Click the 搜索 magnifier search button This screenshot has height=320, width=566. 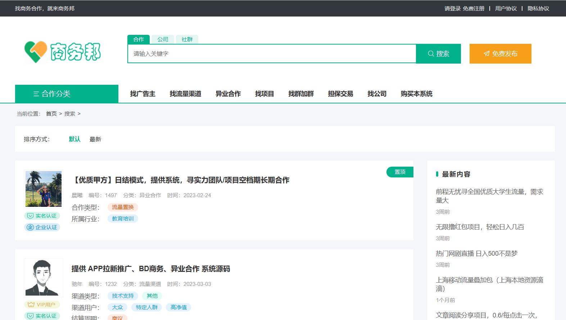(x=438, y=54)
